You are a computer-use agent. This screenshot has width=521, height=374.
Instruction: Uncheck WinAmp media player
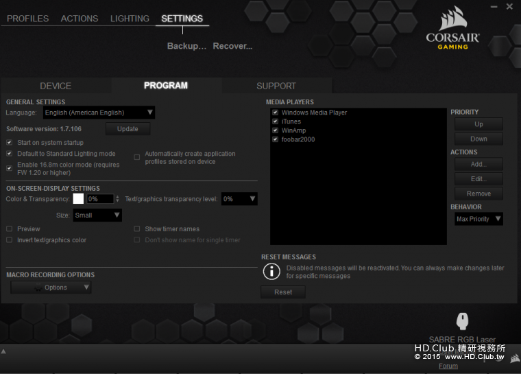coord(275,130)
